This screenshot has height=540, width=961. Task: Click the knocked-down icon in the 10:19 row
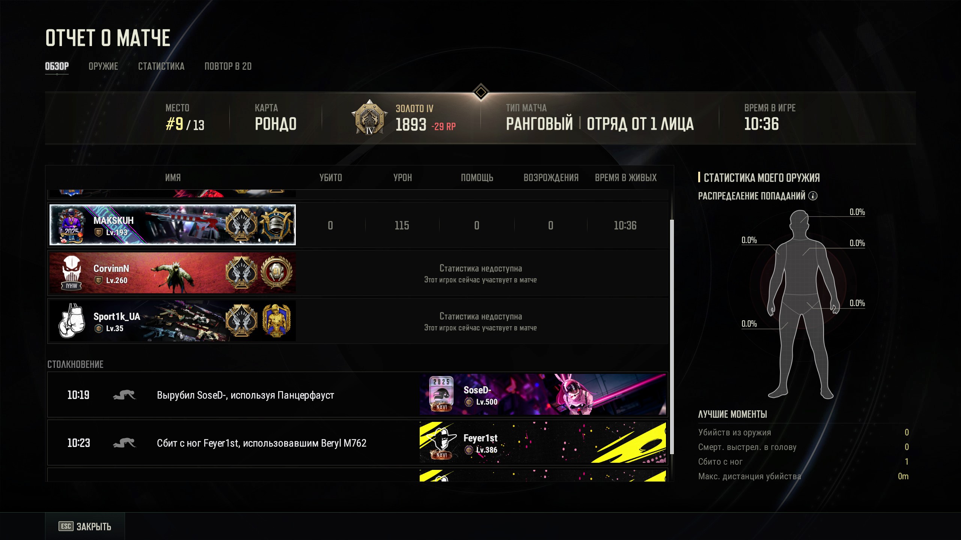124,395
